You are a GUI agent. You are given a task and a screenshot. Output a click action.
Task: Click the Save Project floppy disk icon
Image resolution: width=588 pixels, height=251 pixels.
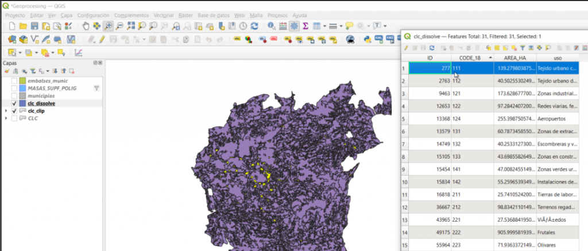coord(34,26)
